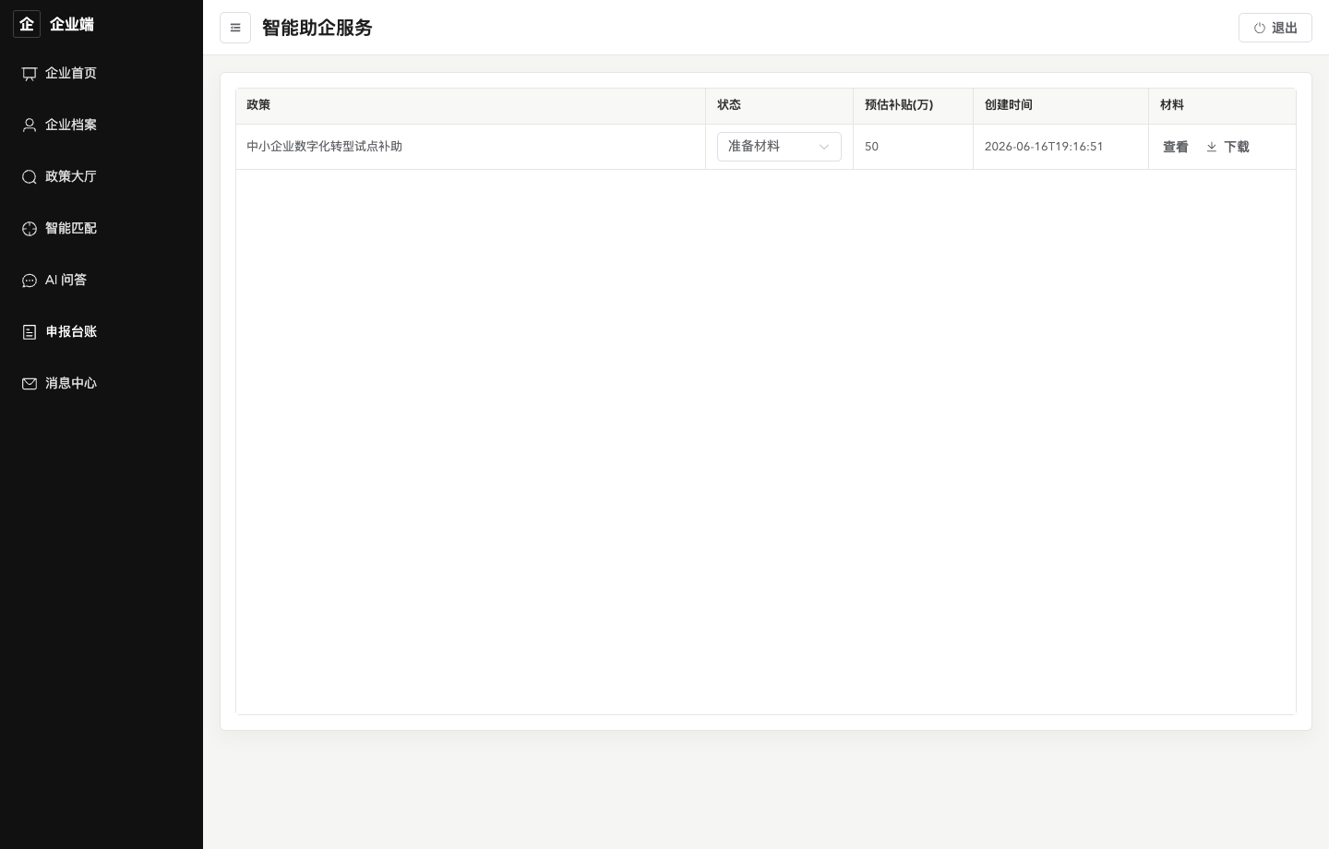Click the 企 logo icon in sidebar
The height and width of the screenshot is (849, 1329).
pyautogui.click(x=27, y=24)
